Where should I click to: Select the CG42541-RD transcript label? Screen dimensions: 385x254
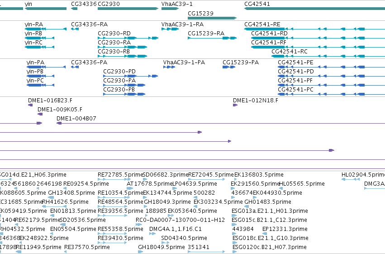[x=269, y=34]
